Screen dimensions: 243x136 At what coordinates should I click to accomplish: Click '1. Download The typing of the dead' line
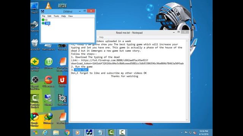click(x=95, y=57)
